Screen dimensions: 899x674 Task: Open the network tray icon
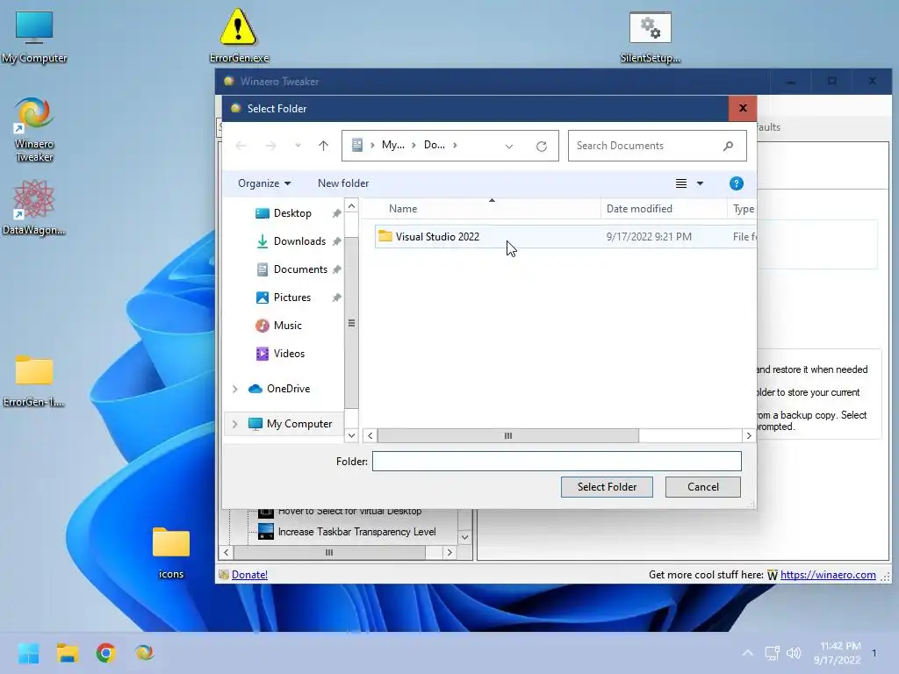pos(772,653)
